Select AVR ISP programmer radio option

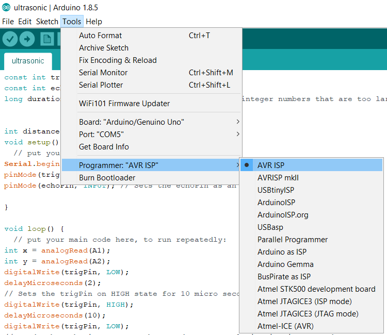[x=312, y=165]
